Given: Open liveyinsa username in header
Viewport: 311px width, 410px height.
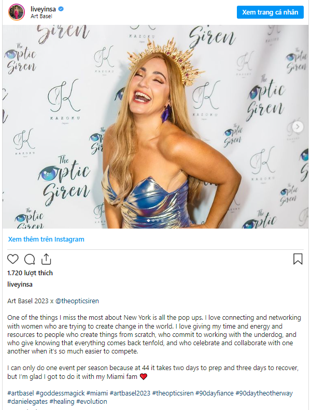Looking at the screenshot, I should click(43, 9).
